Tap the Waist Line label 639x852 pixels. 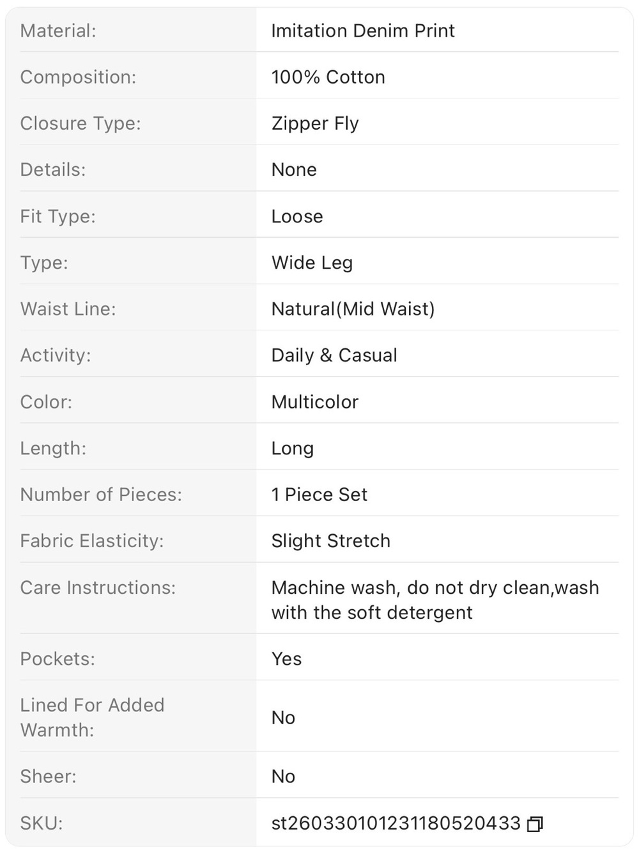coord(68,309)
